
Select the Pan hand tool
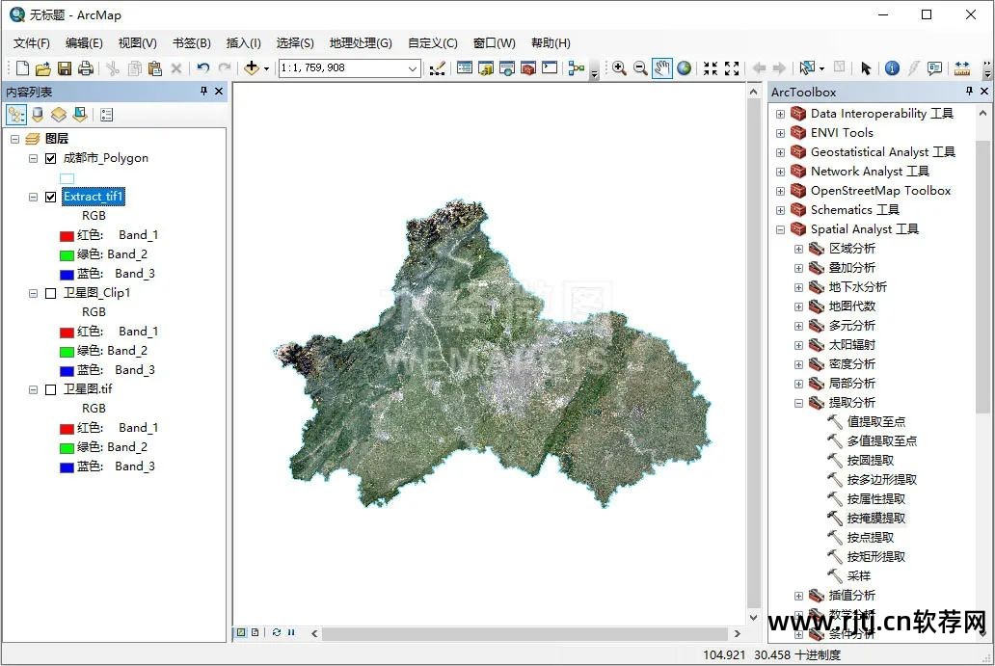(661, 68)
